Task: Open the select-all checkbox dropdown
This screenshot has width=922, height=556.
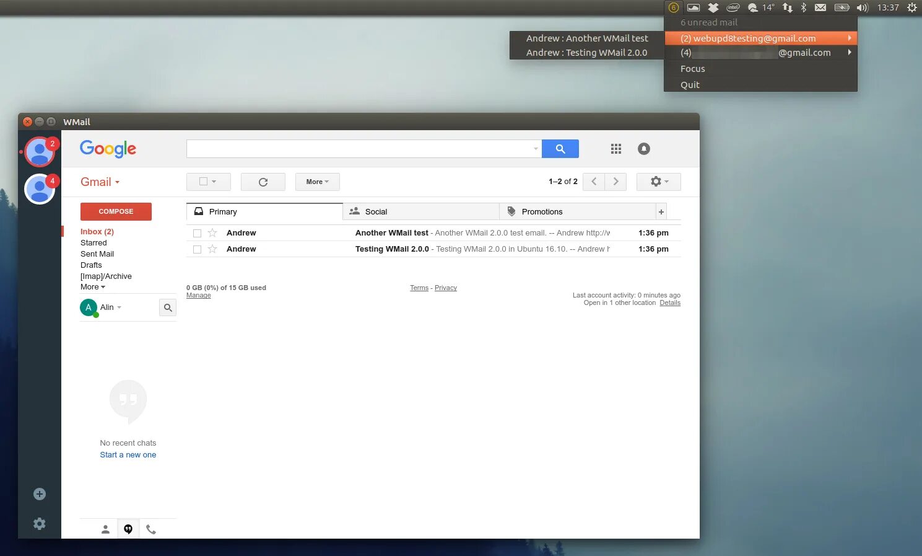Action: 209,182
